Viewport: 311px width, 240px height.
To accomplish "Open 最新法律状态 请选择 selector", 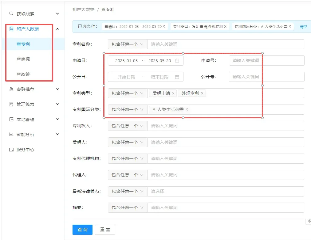I will [x=226, y=191].
